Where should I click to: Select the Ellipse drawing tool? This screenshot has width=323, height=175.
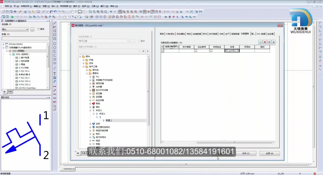(x=54, y=63)
